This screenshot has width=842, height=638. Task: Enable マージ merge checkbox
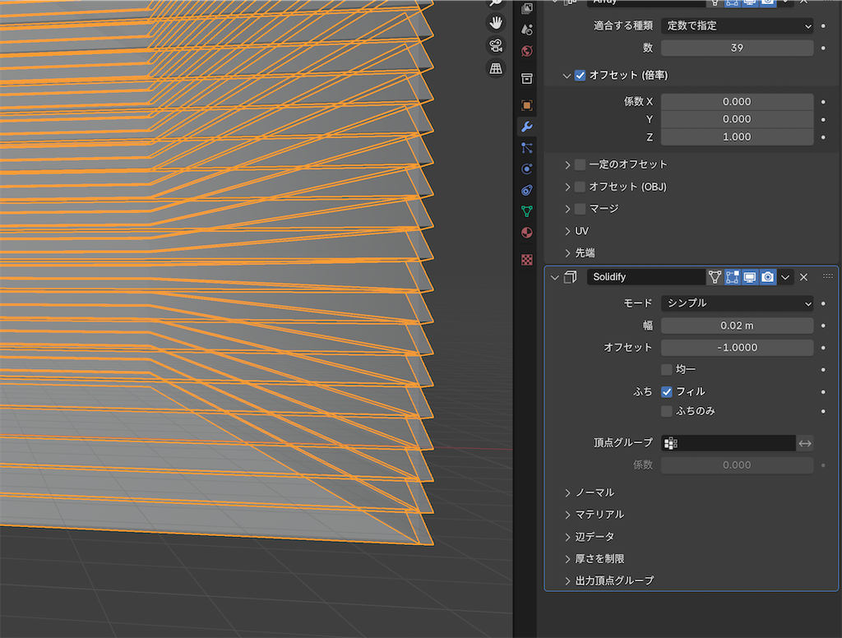click(580, 209)
